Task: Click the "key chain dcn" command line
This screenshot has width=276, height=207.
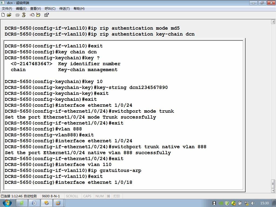Action: (51, 52)
